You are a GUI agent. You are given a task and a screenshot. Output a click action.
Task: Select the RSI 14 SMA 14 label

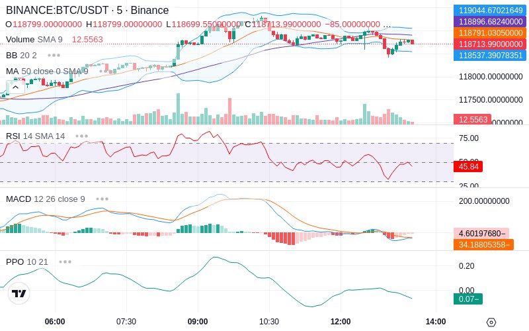(36, 136)
